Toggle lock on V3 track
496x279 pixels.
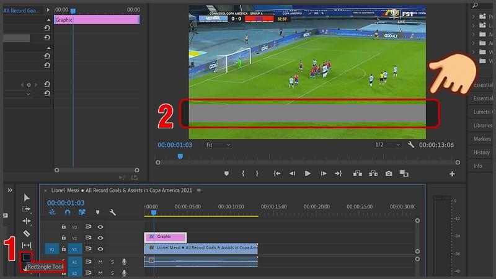[x=64, y=226]
